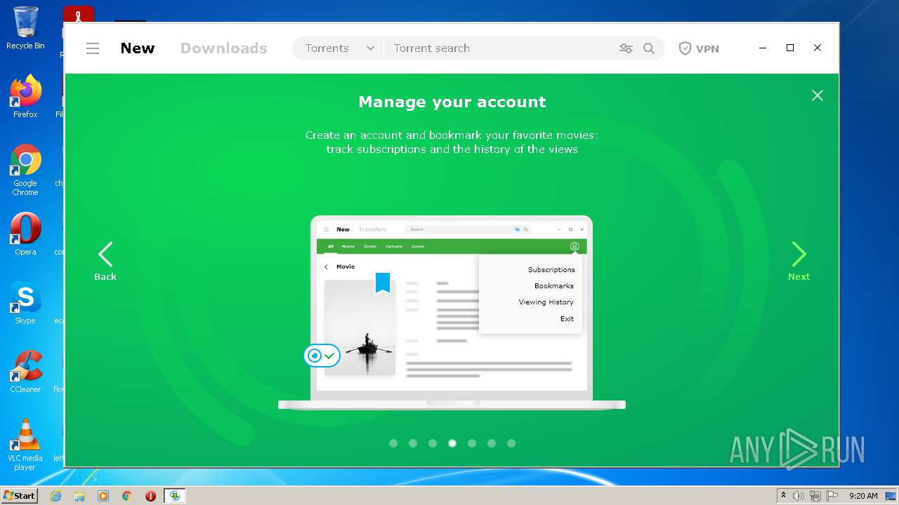Open the volume speaker tray icon

799,496
